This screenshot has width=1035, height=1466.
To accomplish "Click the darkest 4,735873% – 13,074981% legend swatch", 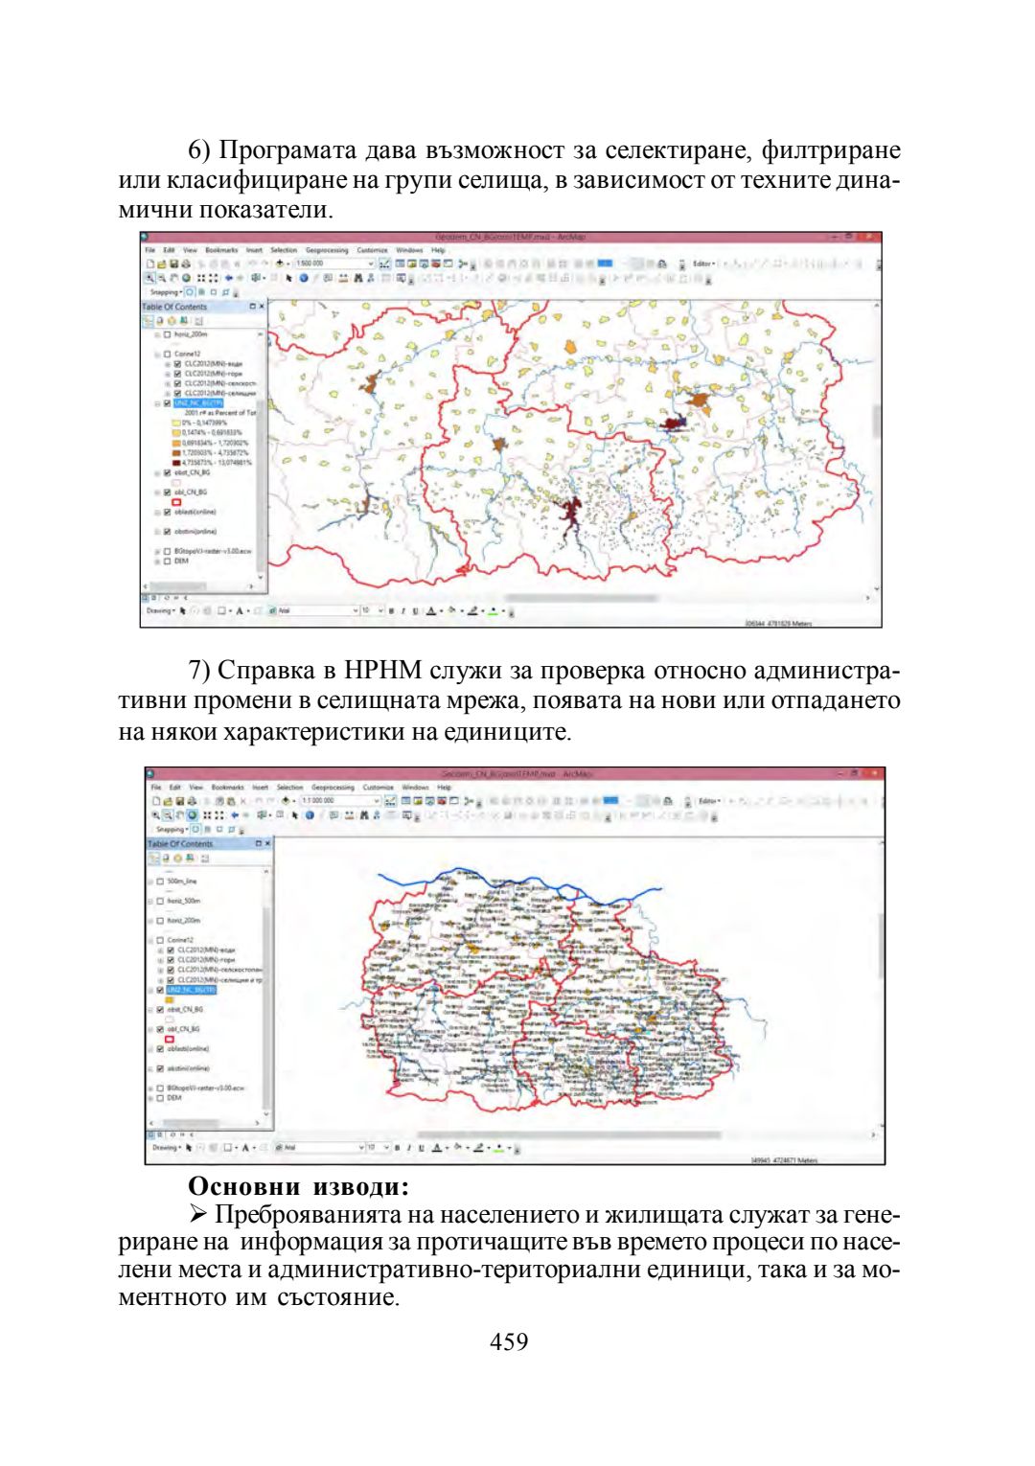I will click(176, 462).
